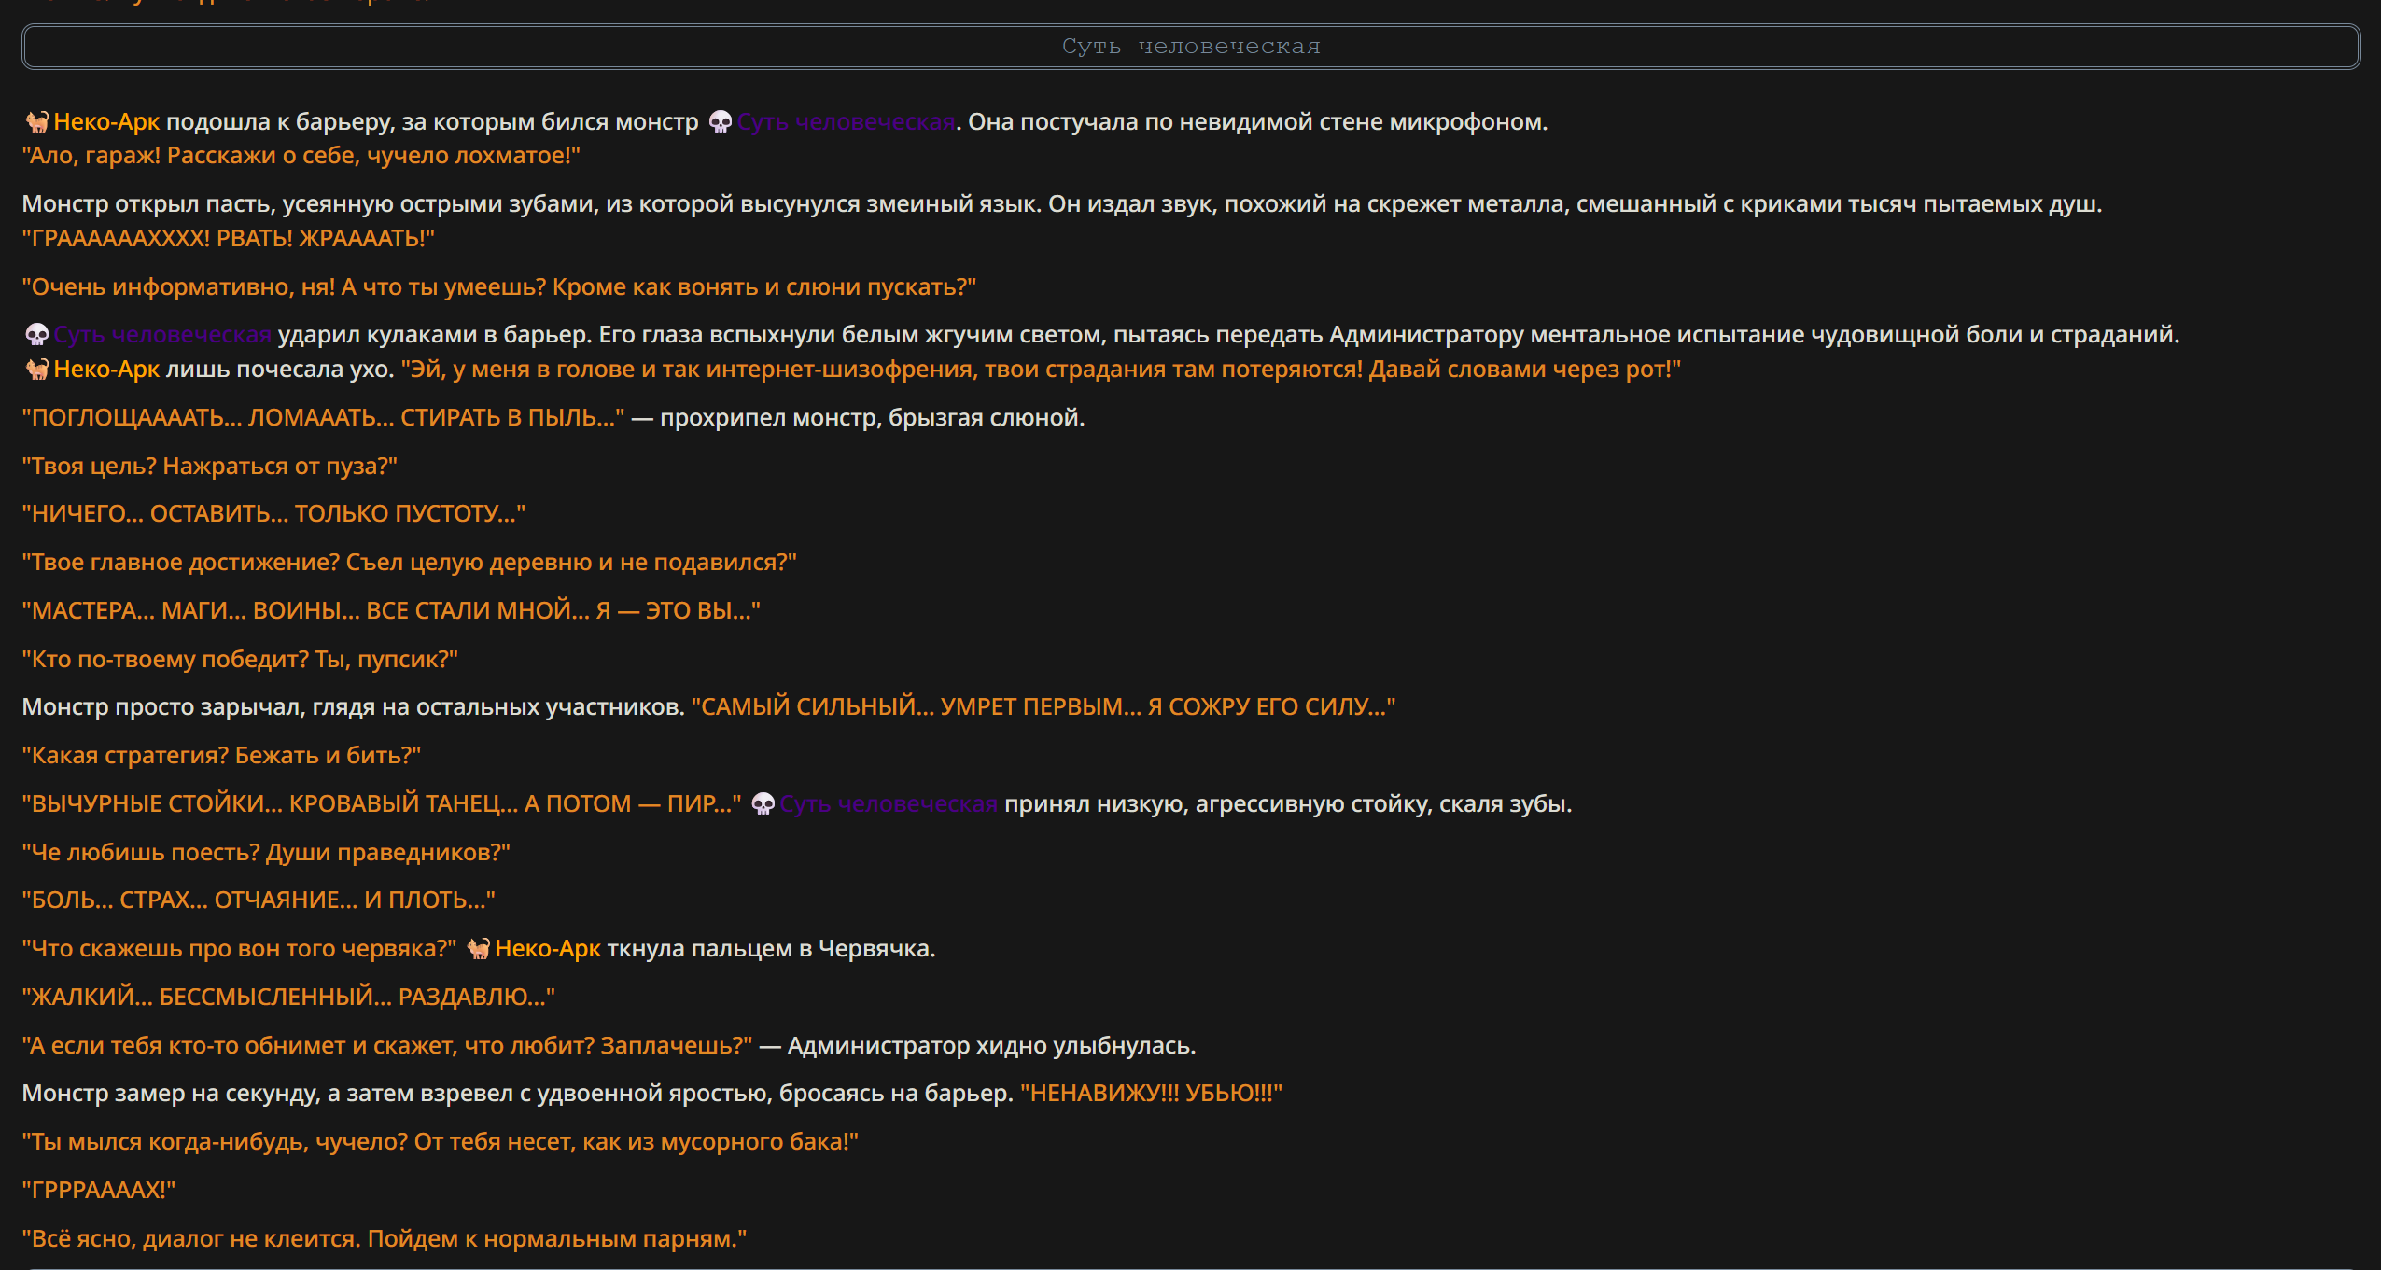
Task: Open "Суть человеческая" link after "бился монстр"
Action: pyautogui.click(x=846, y=122)
